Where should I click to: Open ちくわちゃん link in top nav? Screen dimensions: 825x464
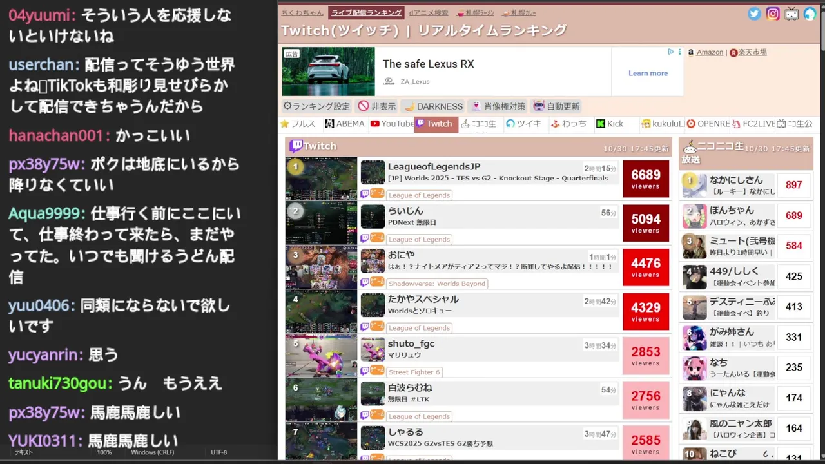(x=302, y=13)
